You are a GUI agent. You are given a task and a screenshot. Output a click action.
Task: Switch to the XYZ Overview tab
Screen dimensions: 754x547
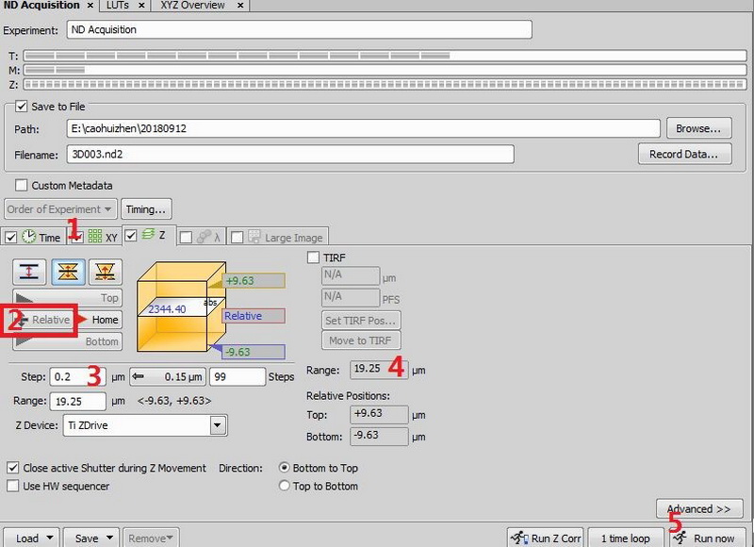(x=192, y=6)
